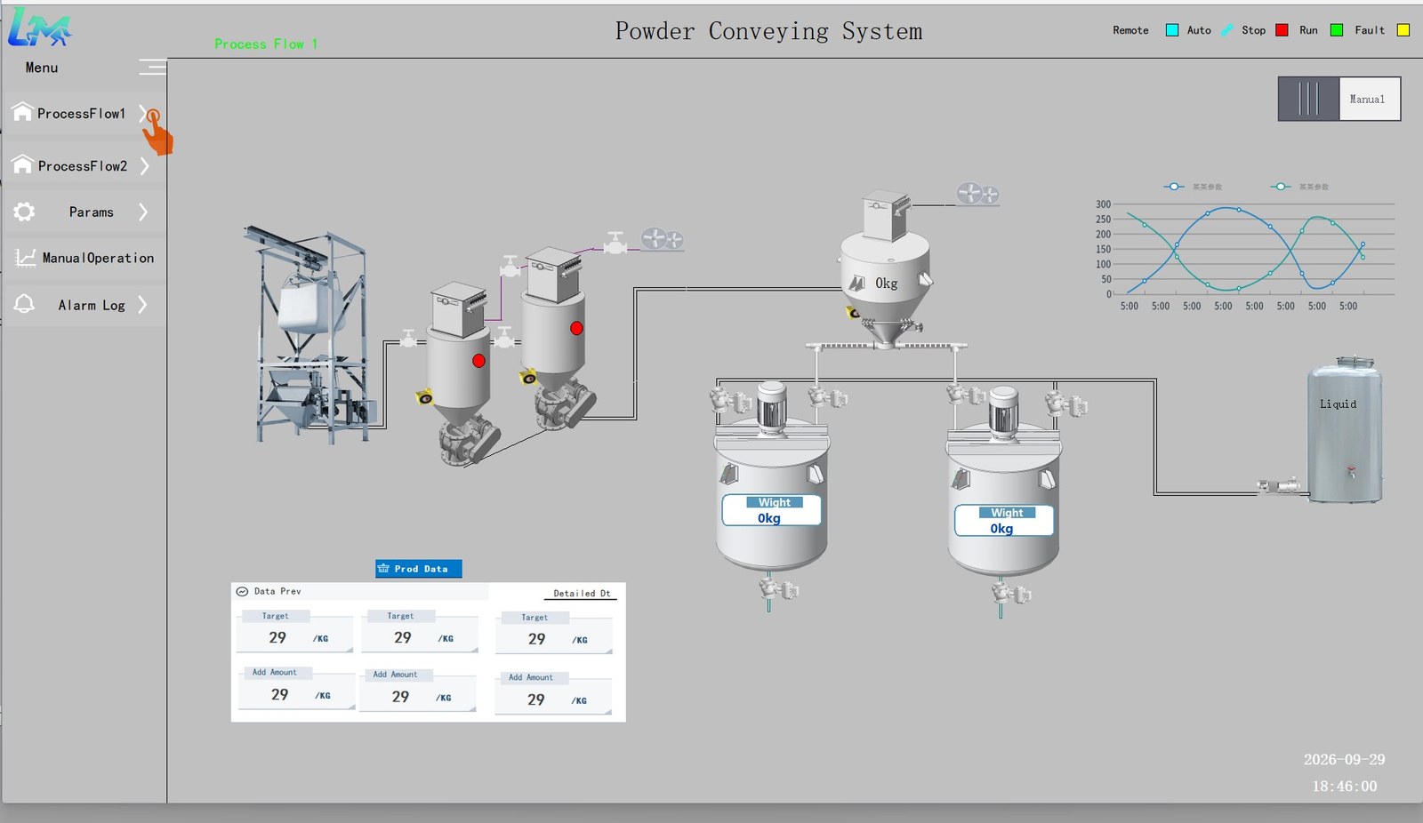This screenshot has height=823, width=1423.
Task: Click the ManualOperation chart icon
Action: click(x=26, y=258)
